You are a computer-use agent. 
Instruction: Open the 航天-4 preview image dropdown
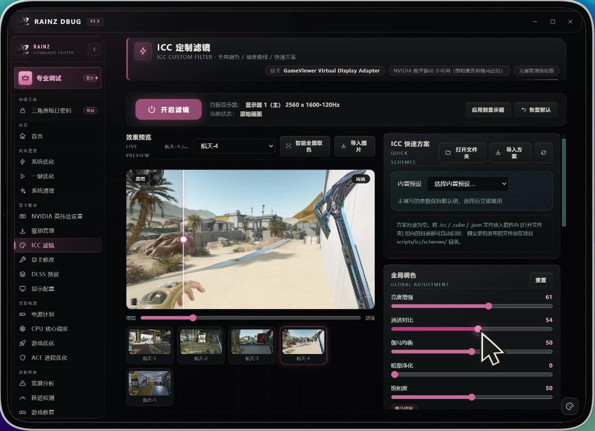pyautogui.click(x=234, y=146)
